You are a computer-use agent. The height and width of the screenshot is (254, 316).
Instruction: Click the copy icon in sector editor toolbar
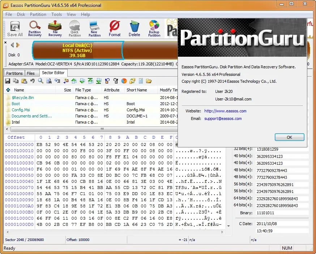pos(16,81)
